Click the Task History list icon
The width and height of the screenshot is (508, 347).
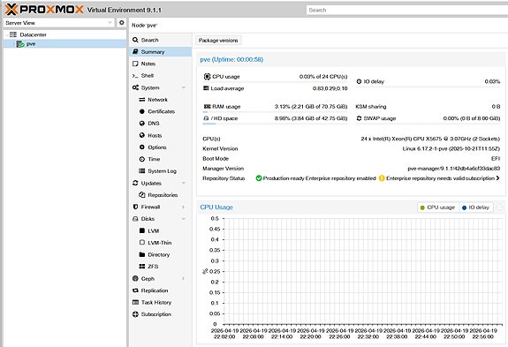point(135,302)
